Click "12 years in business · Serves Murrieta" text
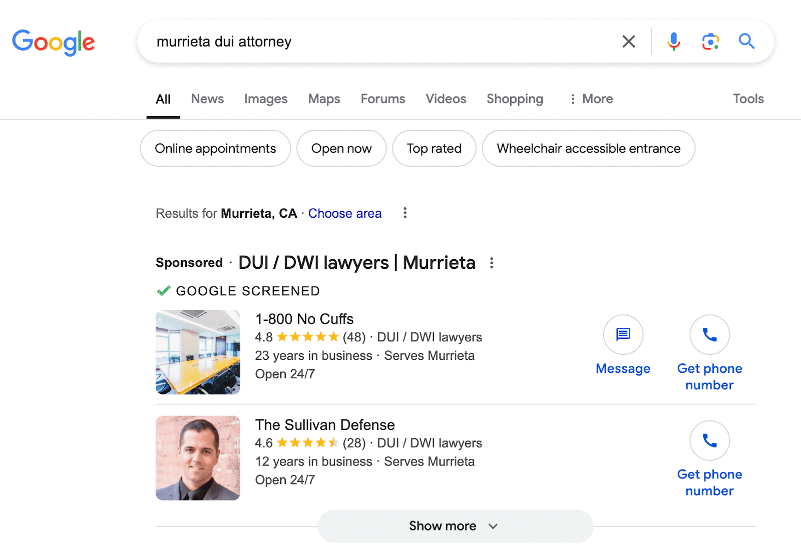Viewport: 801px width, 557px height. [365, 461]
